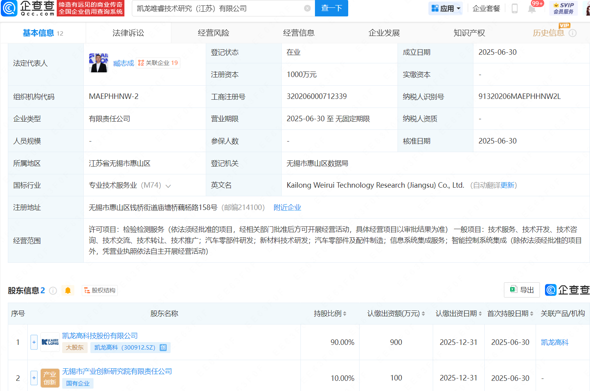Expand row for 凯龙高科技股份有限公司

click(34, 342)
